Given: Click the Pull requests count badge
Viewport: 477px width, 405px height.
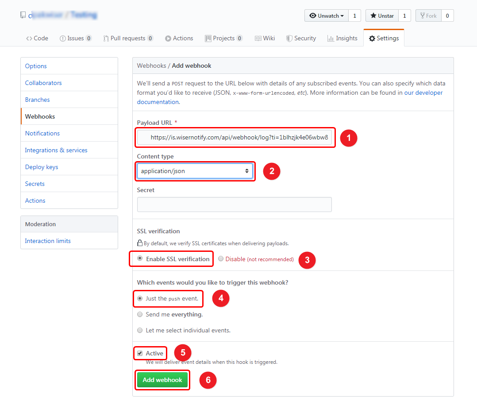Looking at the screenshot, I should pos(150,39).
